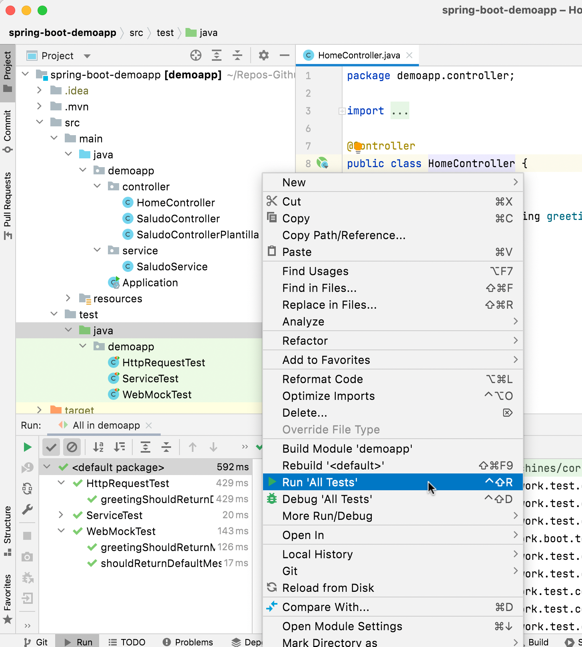Image resolution: width=582 pixels, height=647 pixels.
Task: Sort test results by duration
Action: [x=119, y=447]
